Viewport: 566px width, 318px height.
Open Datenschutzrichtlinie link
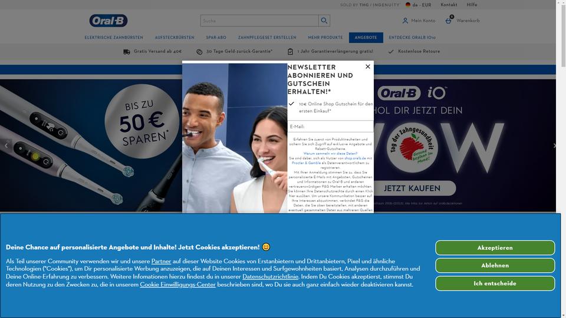tap(271, 277)
